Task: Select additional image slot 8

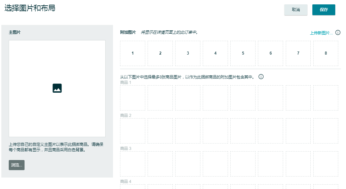Action: tap(326, 53)
